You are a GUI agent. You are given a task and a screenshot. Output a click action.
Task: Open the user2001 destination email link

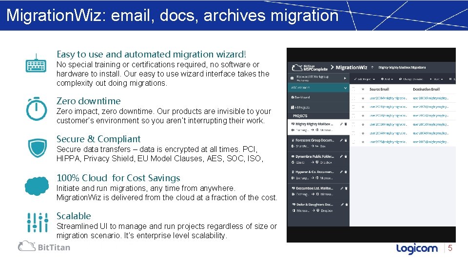click(430, 107)
